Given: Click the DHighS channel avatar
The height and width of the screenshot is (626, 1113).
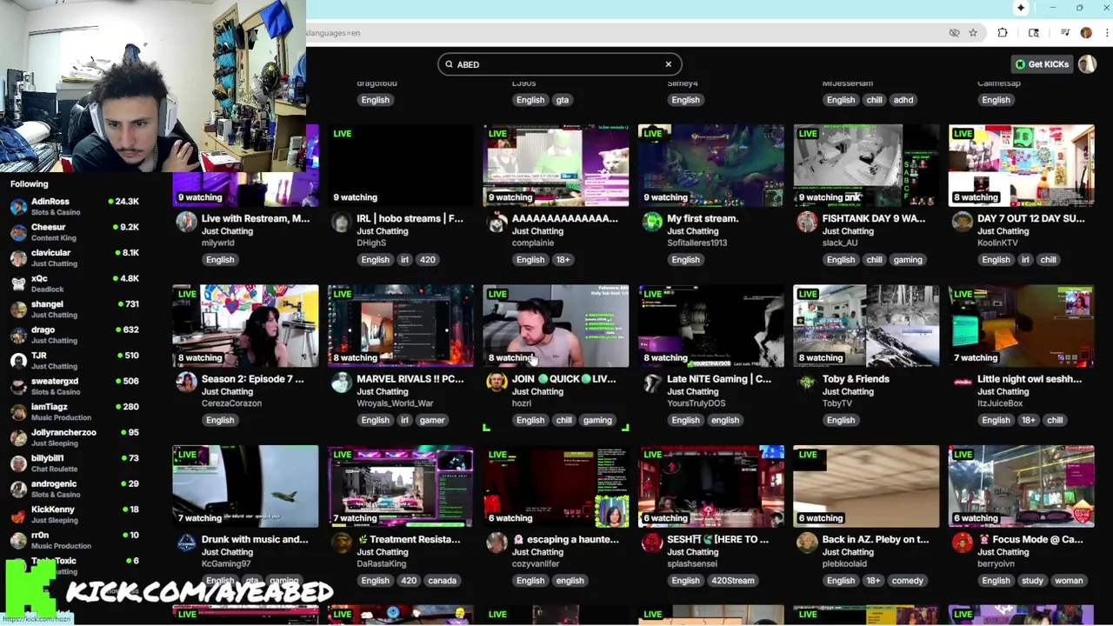Looking at the screenshot, I should [341, 223].
